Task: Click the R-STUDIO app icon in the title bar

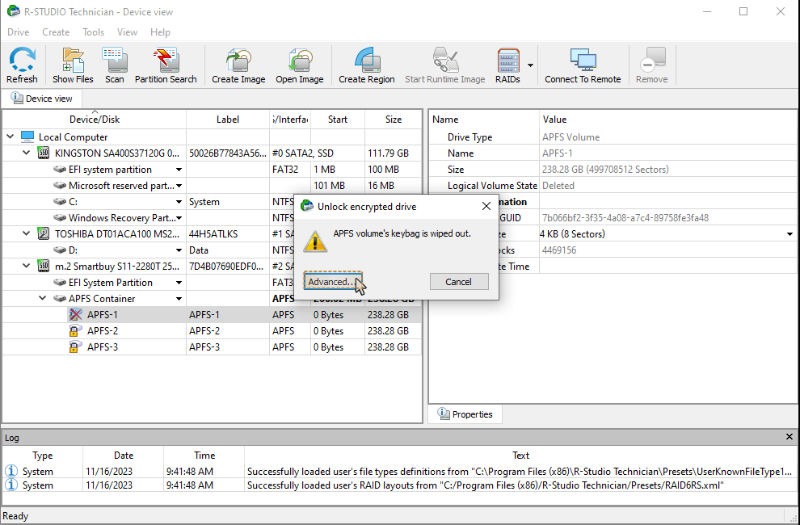Action: coord(14,11)
